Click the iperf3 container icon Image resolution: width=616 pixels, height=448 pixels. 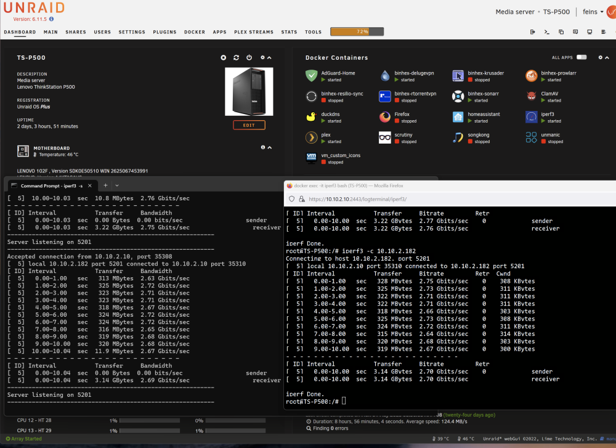pos(532,116)
